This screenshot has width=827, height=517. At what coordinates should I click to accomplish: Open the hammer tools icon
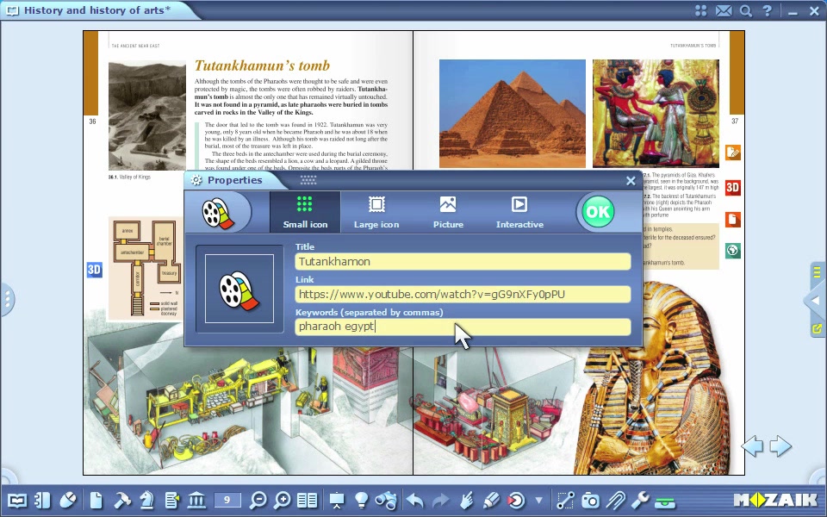pos(121,500)
